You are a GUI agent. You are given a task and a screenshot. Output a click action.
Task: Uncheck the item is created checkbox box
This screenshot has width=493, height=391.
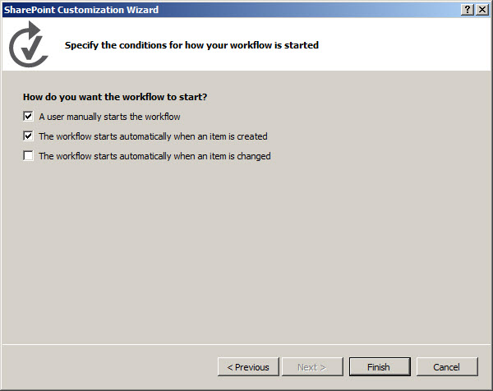[x=28, y=136]
